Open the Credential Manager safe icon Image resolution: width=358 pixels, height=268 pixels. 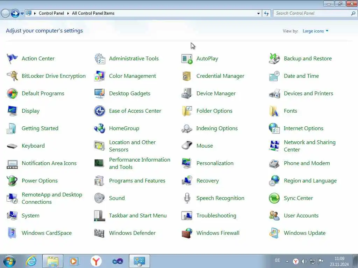click(187, 76)
